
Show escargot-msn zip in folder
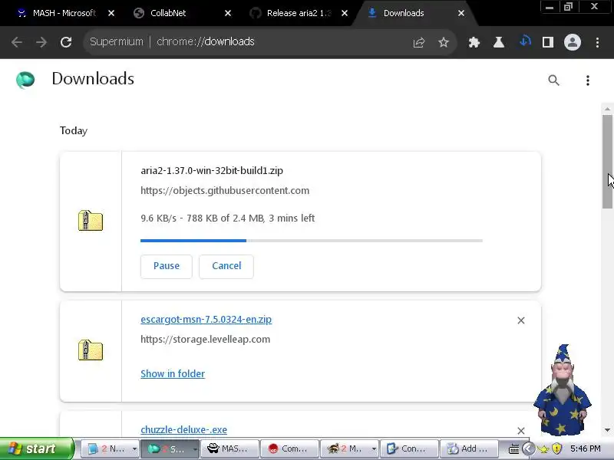pos(173,373)
